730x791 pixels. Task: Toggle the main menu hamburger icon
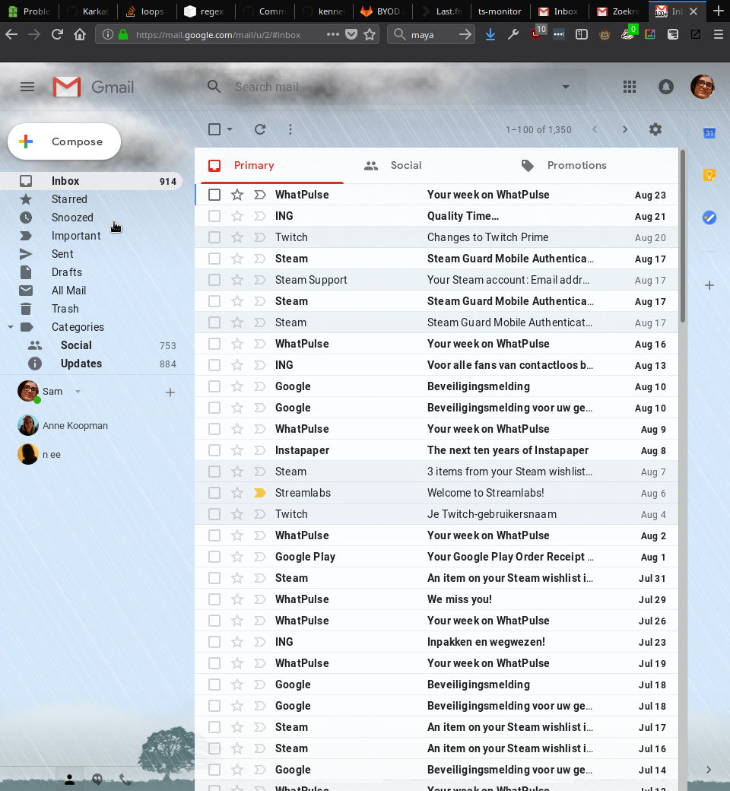point(27,87)
